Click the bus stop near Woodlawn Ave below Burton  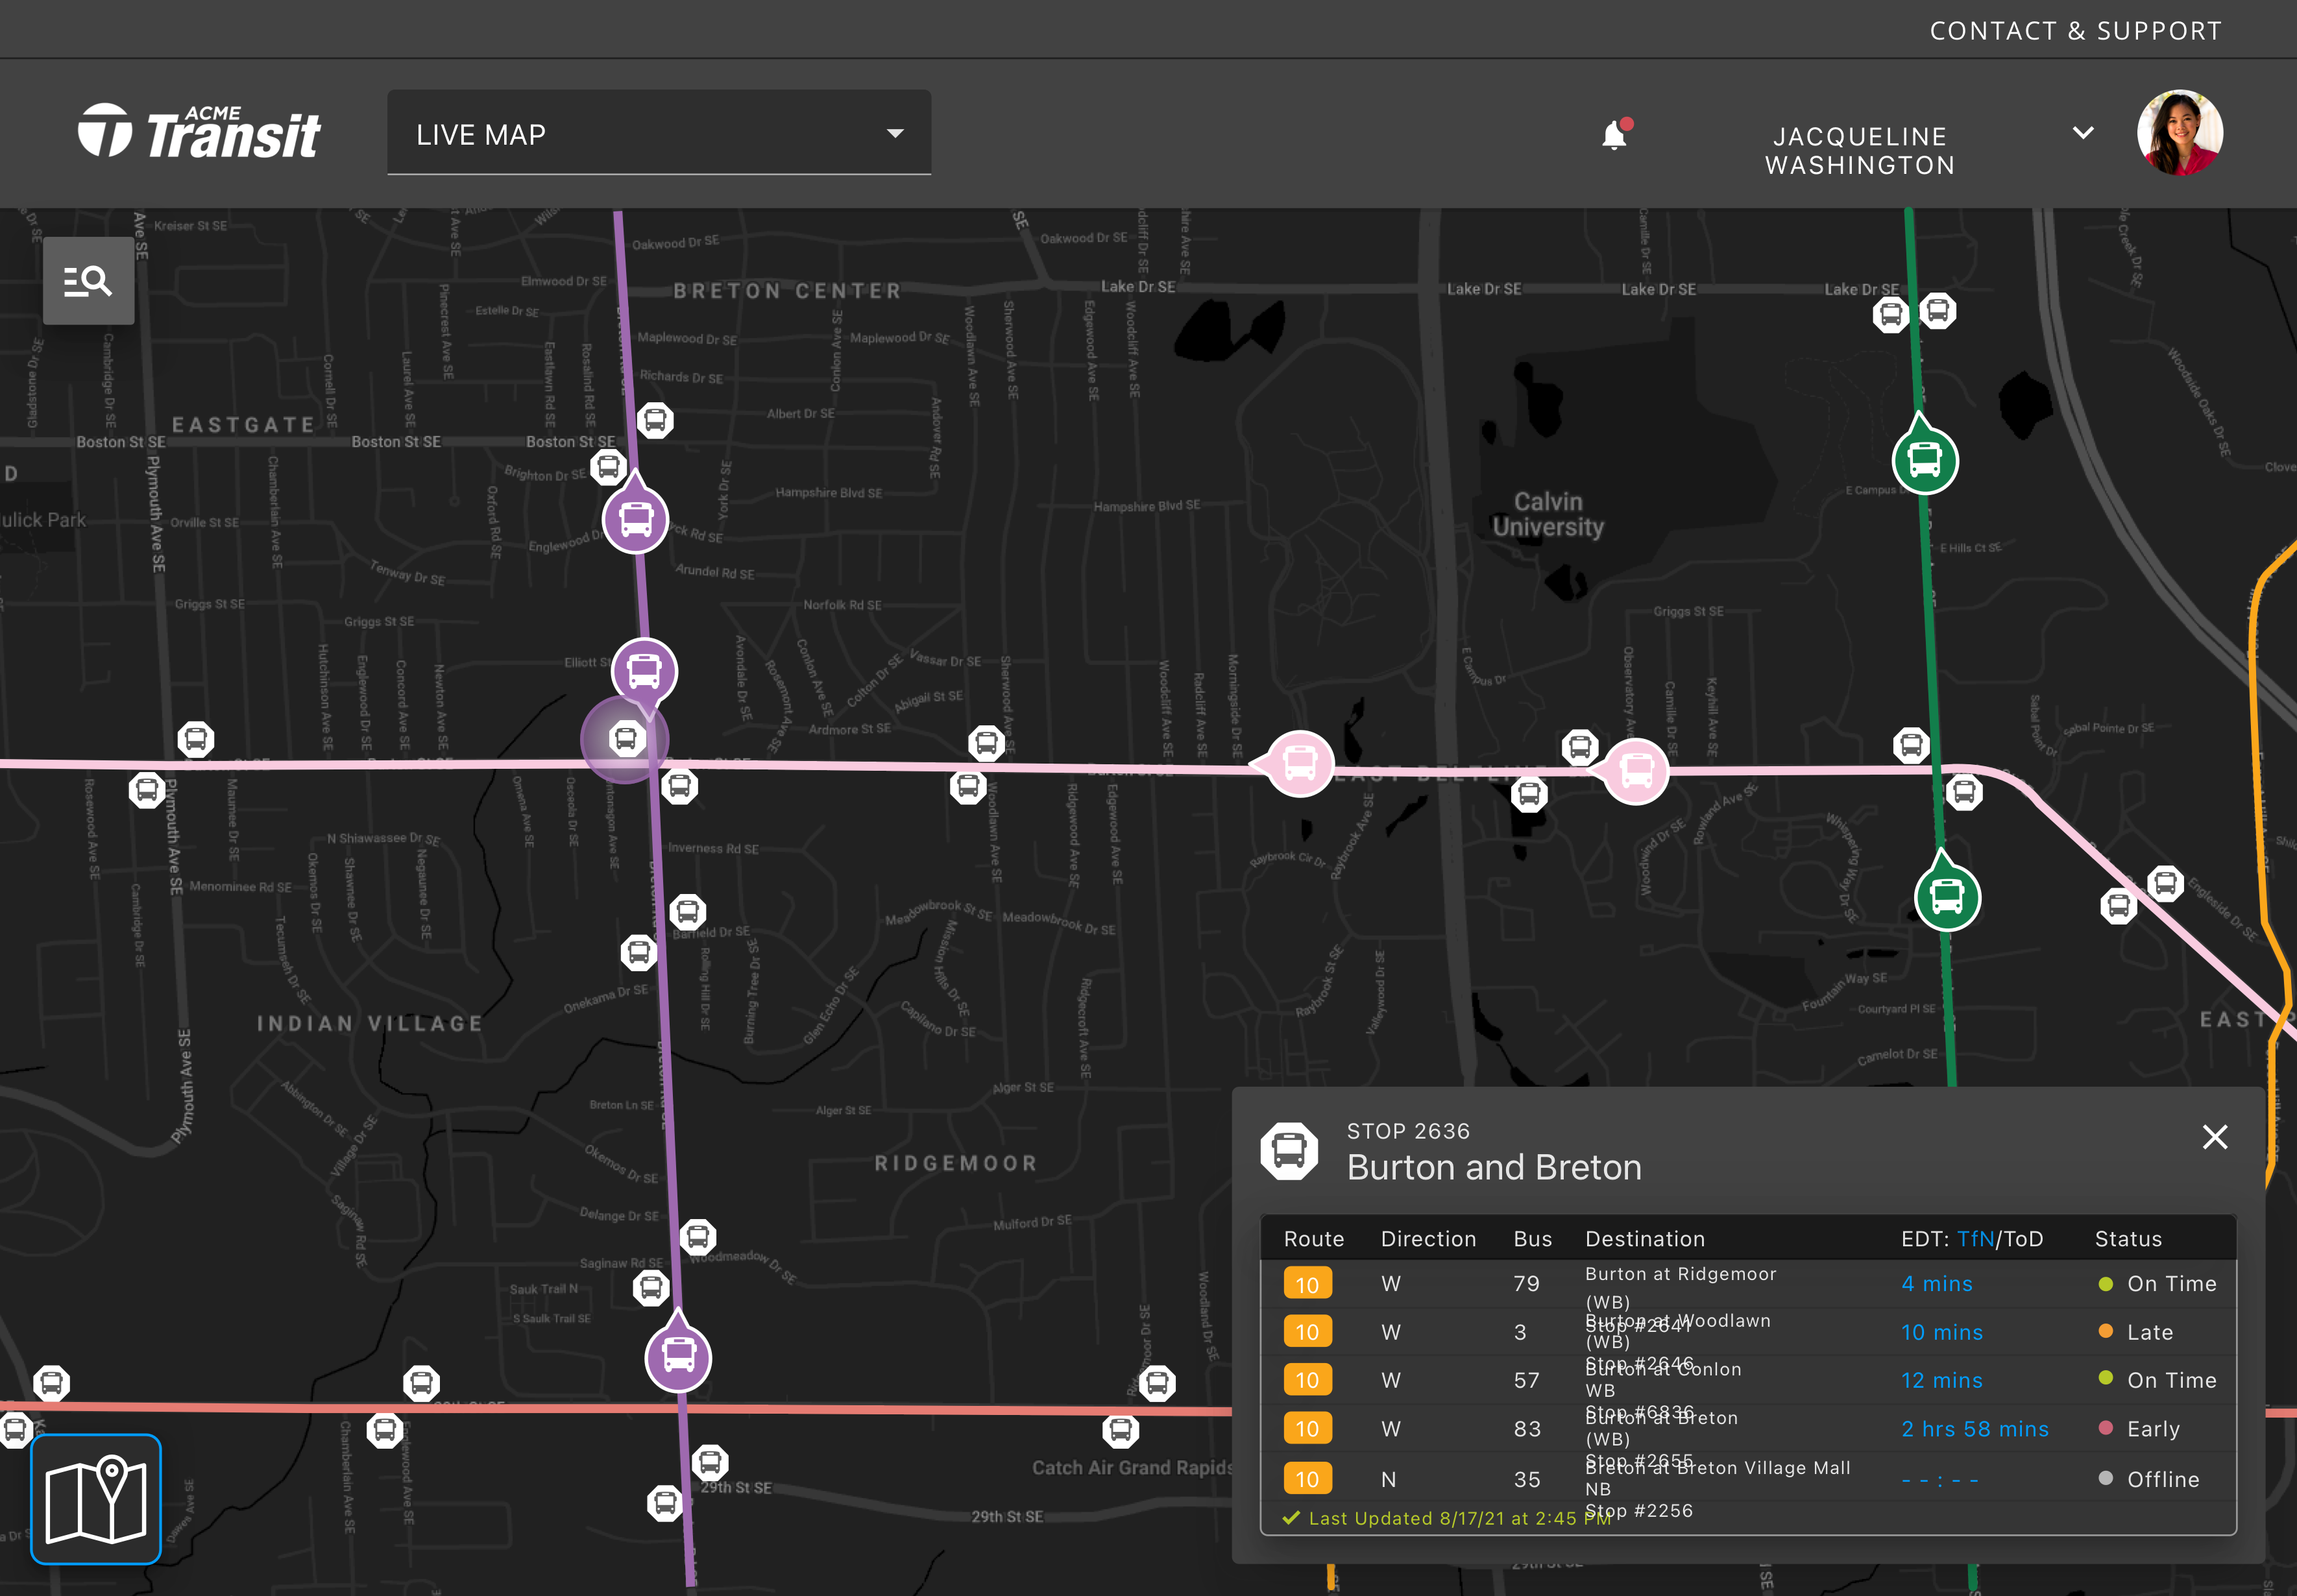pos(968,787)
